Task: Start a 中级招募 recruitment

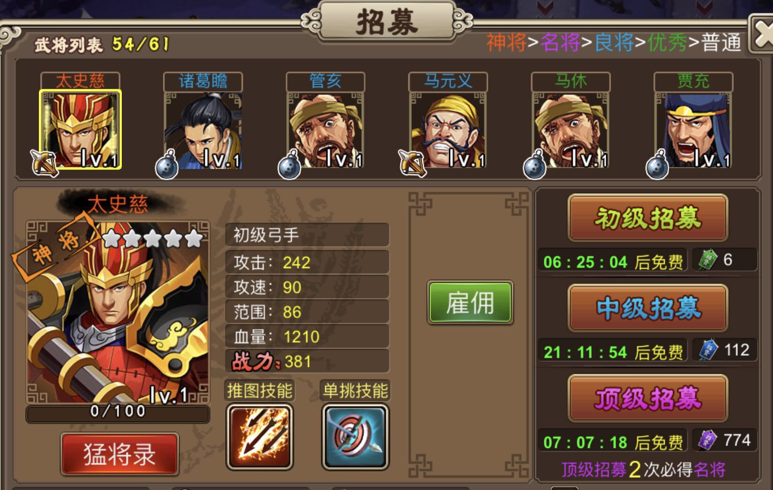Action: pos(648,308)
